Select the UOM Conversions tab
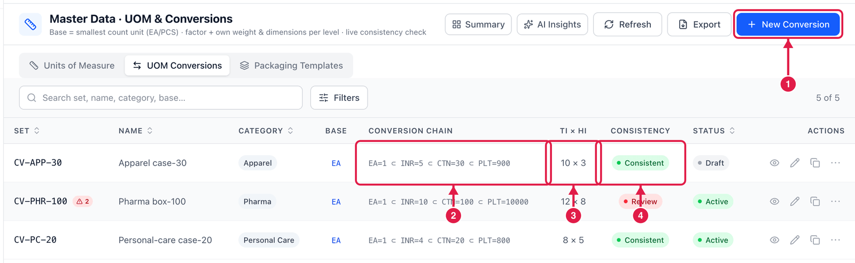This screenshot has height=263, width=855. (177, 66)
